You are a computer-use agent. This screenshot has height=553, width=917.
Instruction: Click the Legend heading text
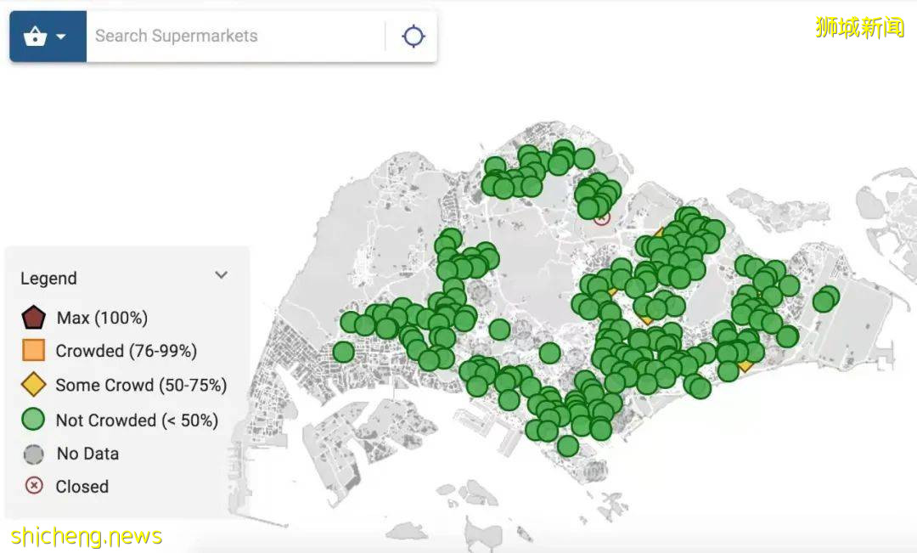click(48, 279)
